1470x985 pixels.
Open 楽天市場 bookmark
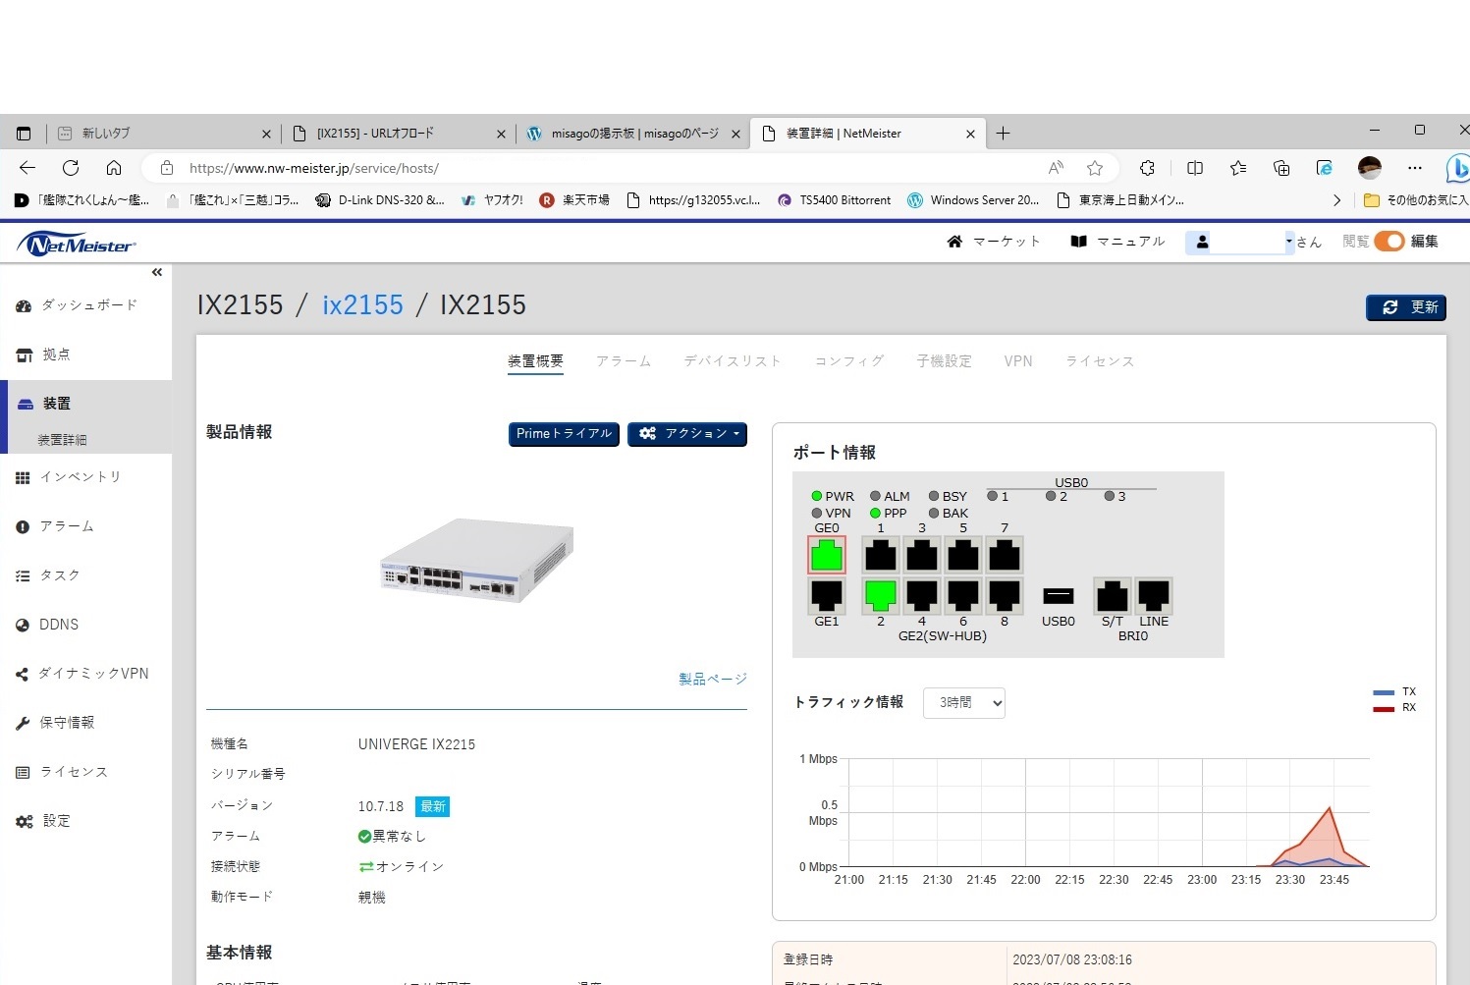pyautogui.click(x=575, y=200)
